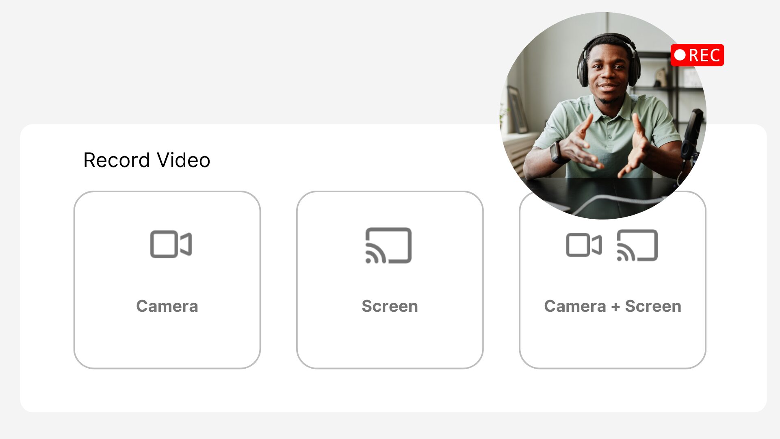Click the plus sign in Camera + Screen
Viewport: 780px width, 439px height.
coord(615,307)
